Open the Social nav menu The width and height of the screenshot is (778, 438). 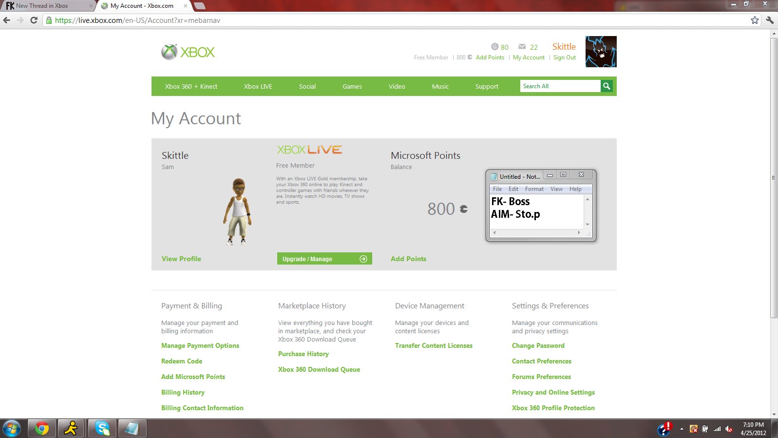307,86
